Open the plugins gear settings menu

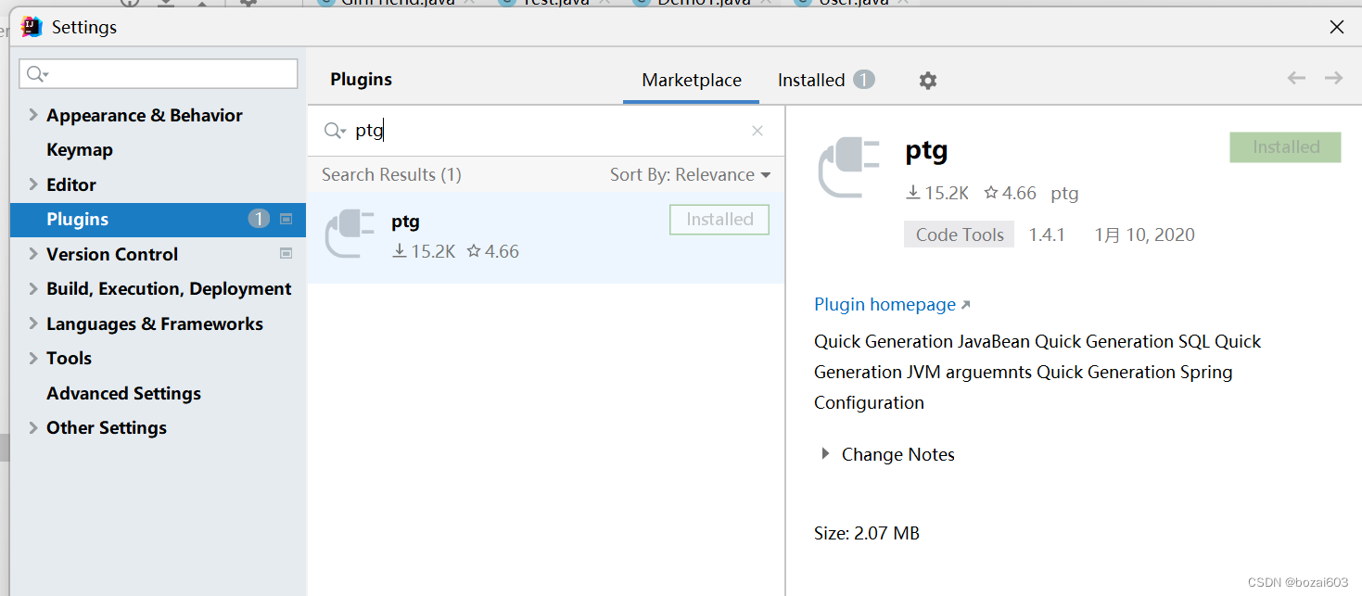click(x=928, y=81)
